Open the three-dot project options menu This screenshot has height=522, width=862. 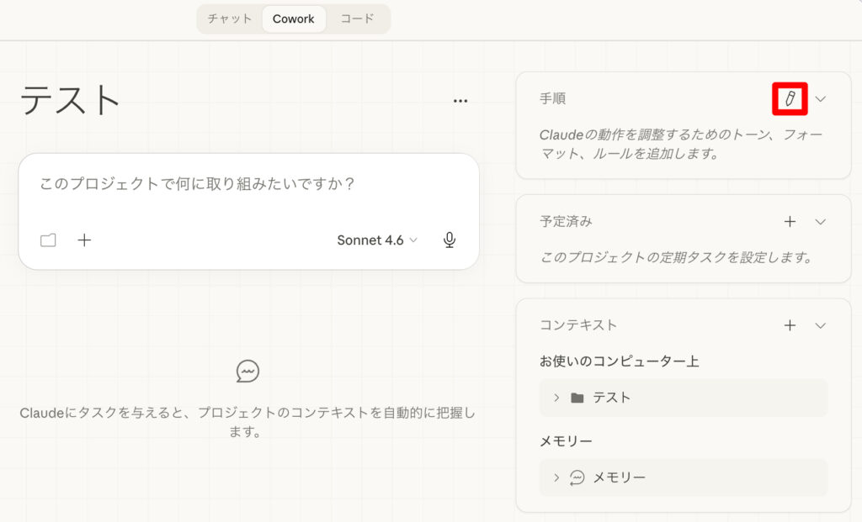point(460,101)
